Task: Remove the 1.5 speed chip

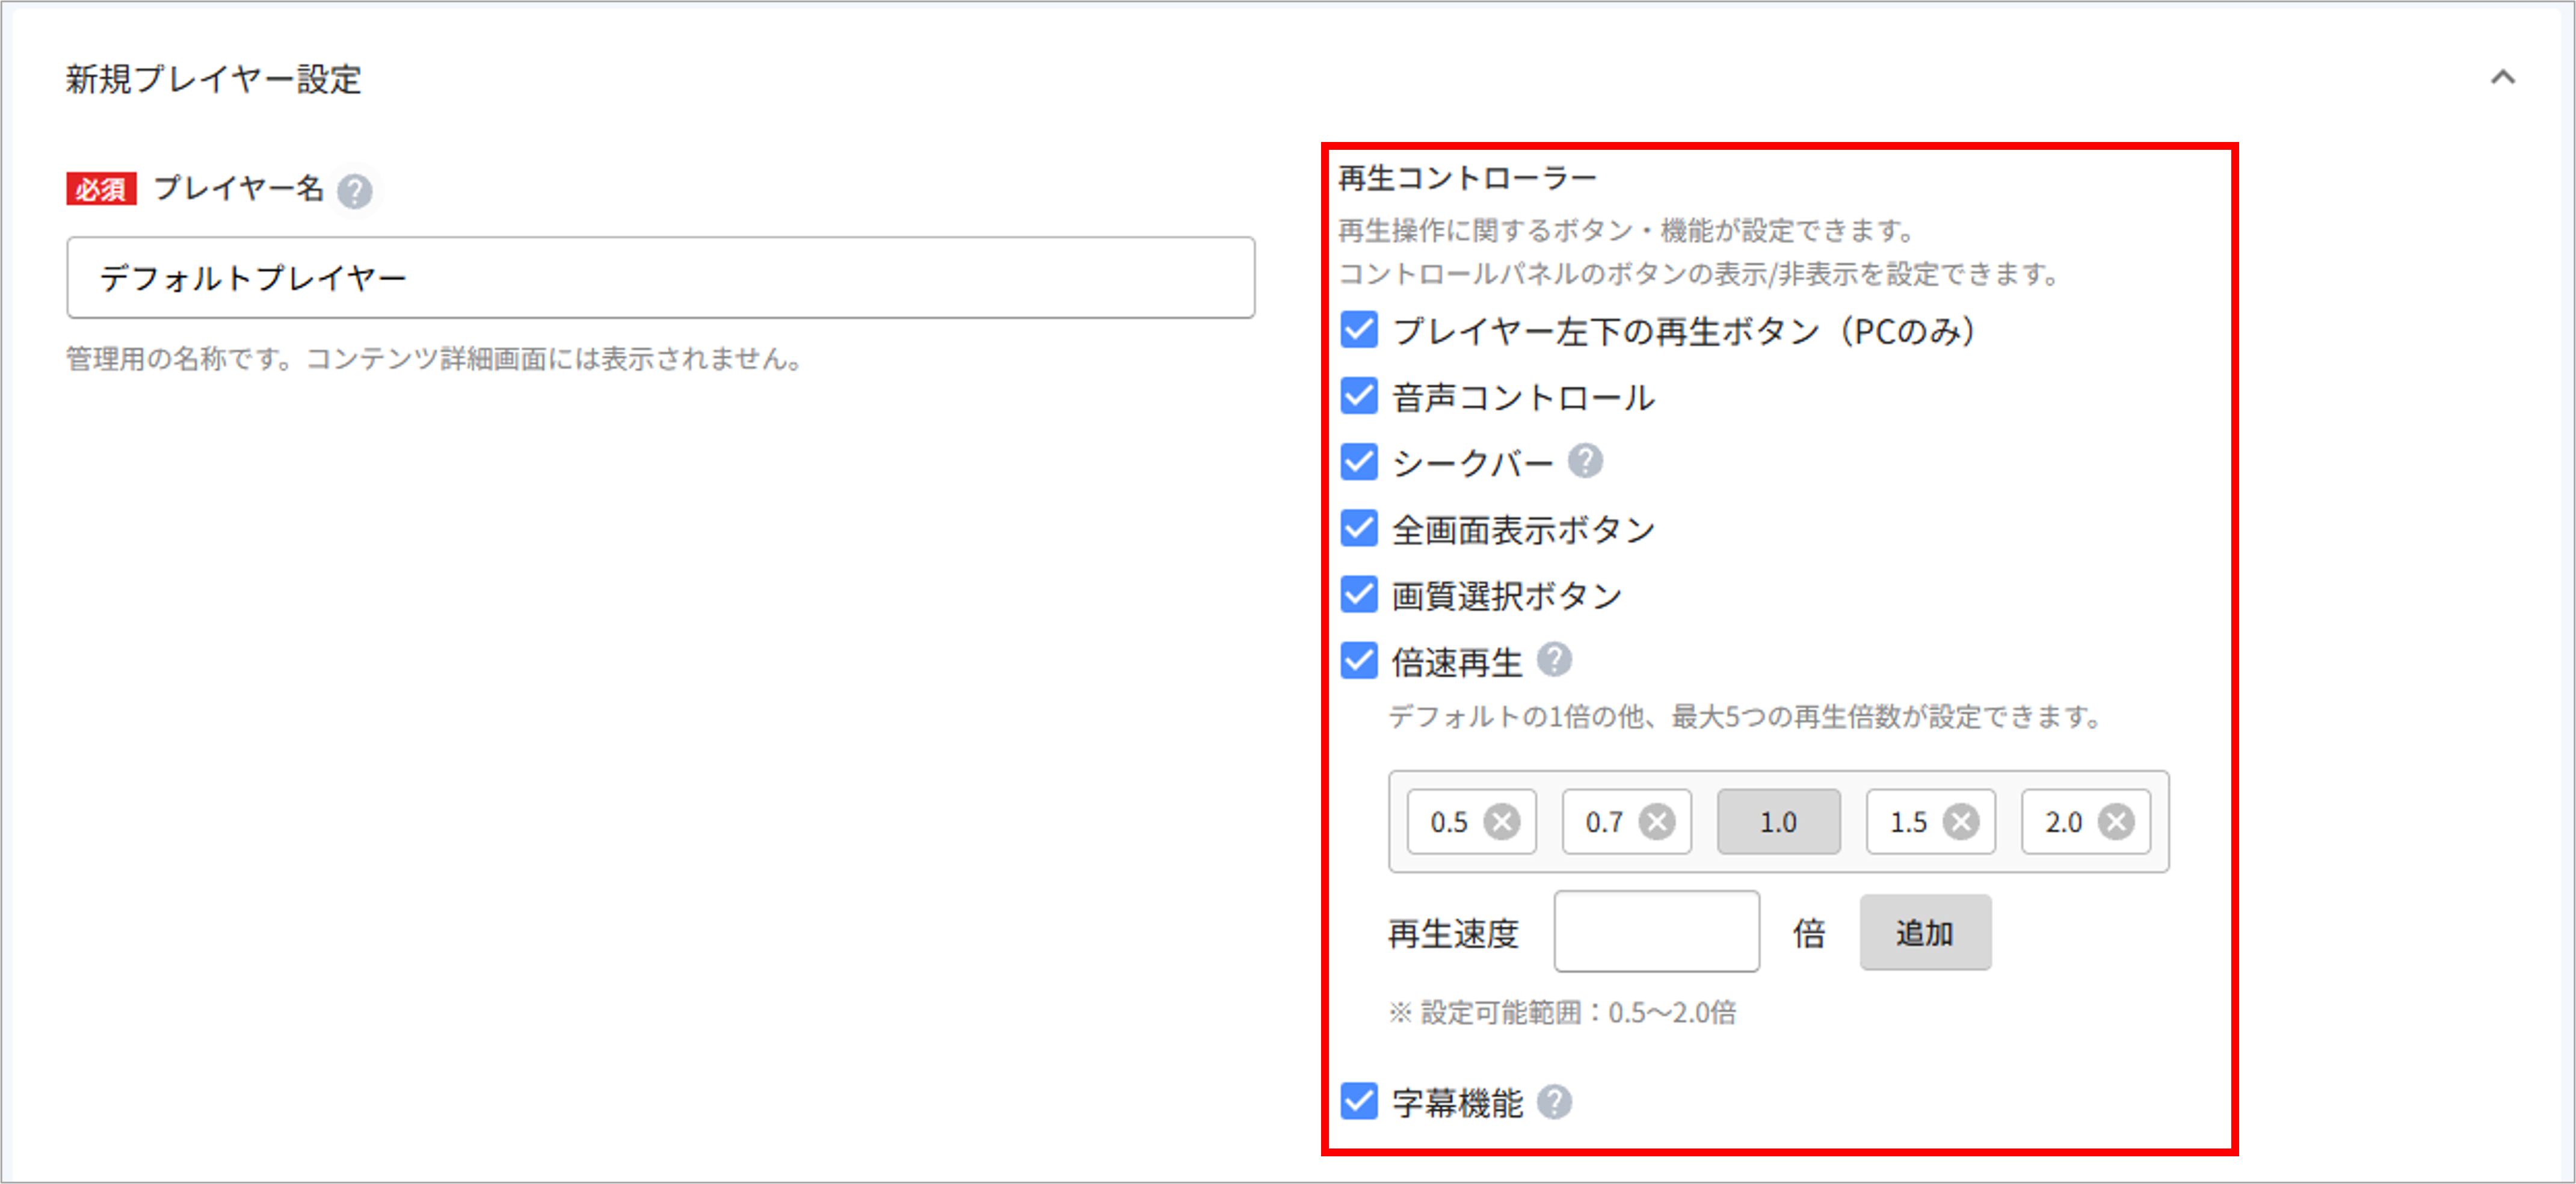Action: 1961,822
